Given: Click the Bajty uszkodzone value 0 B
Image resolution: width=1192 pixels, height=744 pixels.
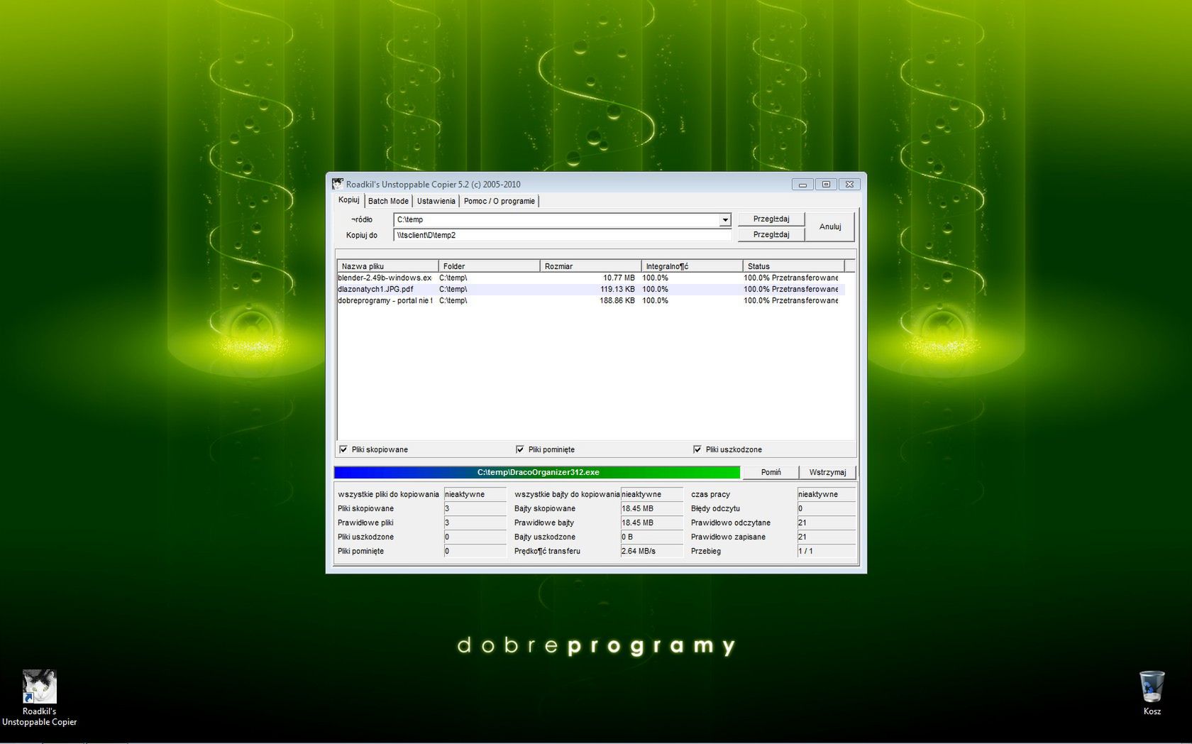Looking at the screenshot, I should click(x=651, y=537).
